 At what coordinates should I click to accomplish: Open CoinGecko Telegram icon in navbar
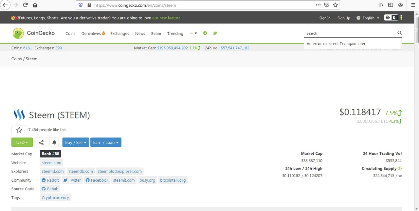205,33
